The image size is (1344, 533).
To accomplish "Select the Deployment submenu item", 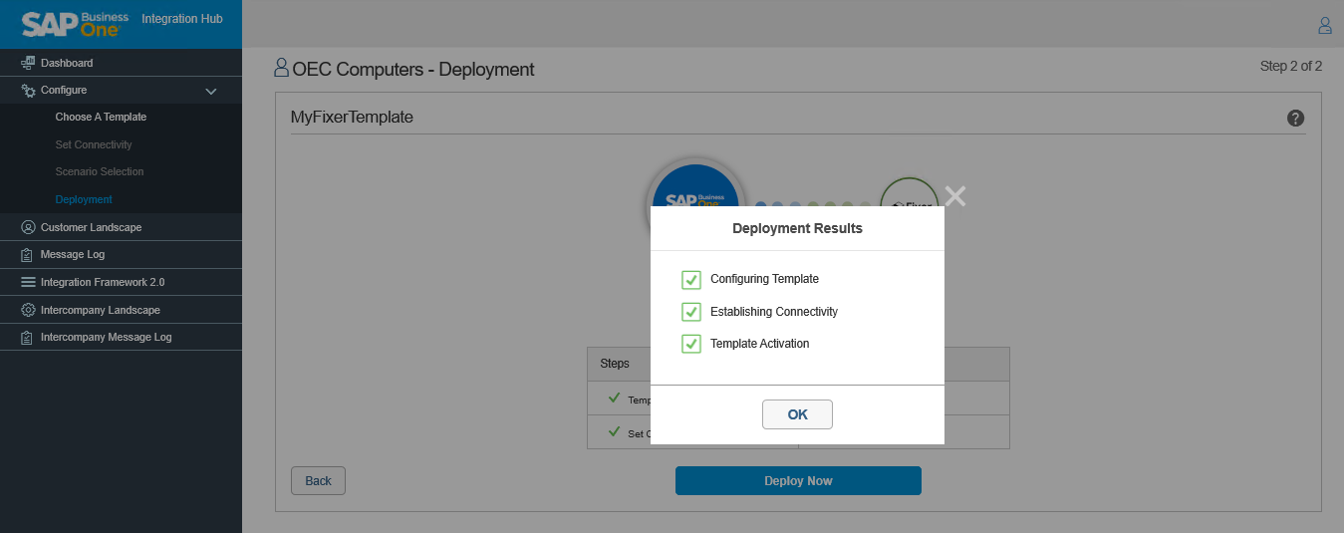I will pyautogui.click(x=84, y=199).
